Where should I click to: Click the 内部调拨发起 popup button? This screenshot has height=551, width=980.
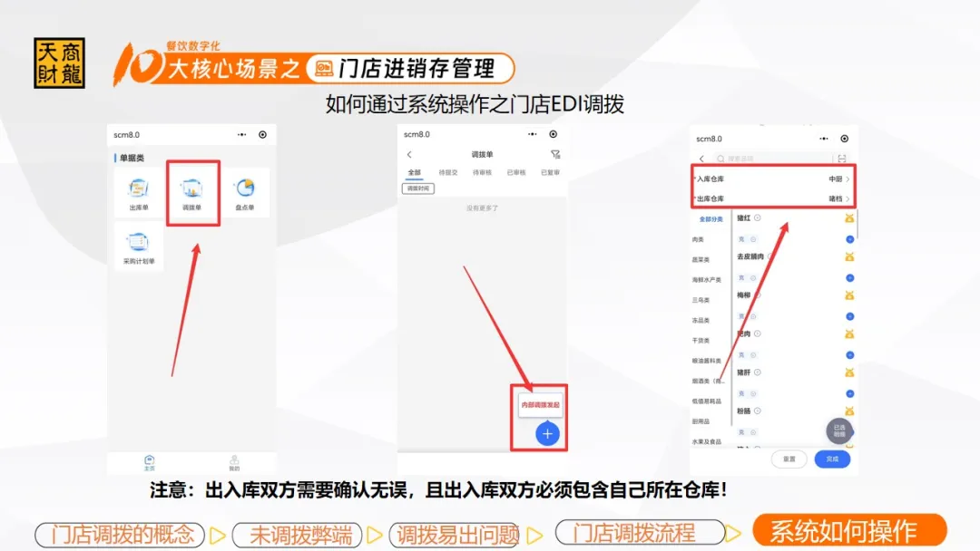[540, 404]
